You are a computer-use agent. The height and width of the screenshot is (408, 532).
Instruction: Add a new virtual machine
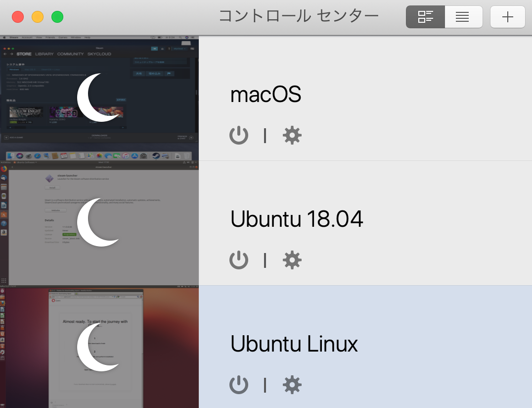pos(508,17)
